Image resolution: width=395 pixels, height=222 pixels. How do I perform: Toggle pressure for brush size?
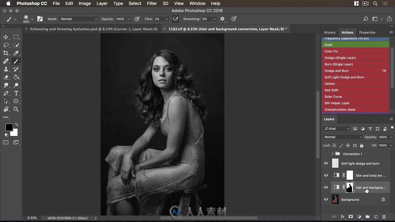click(x=234, y=19)
